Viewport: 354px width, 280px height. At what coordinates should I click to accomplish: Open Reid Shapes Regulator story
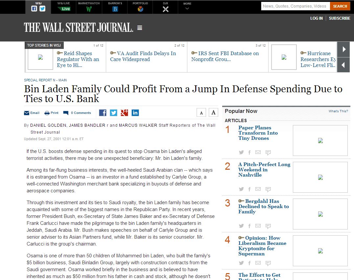click(x=78, y=59)
